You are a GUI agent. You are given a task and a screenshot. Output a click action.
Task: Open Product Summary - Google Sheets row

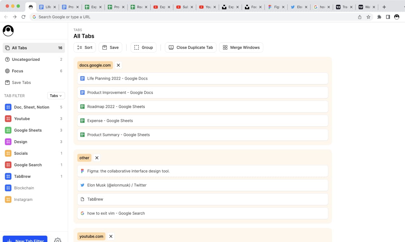202,135
